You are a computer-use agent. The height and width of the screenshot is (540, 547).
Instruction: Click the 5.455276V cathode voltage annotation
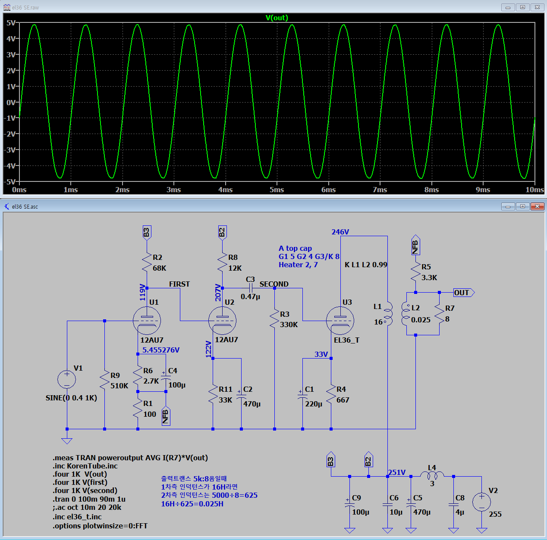161,350
